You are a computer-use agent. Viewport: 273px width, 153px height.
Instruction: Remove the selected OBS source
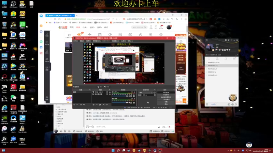[x=97, y=105]
